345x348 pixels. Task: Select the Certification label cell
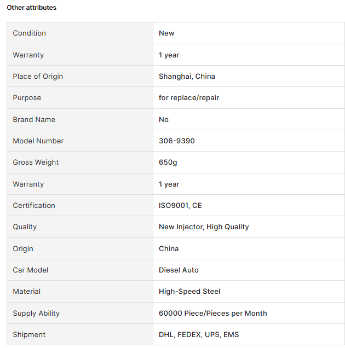(x=80, y=206)
